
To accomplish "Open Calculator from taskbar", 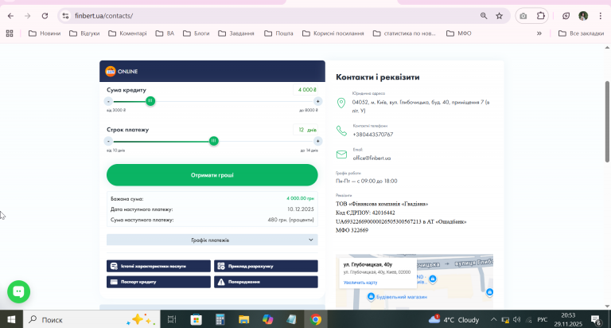I will [x=220, y=320].
